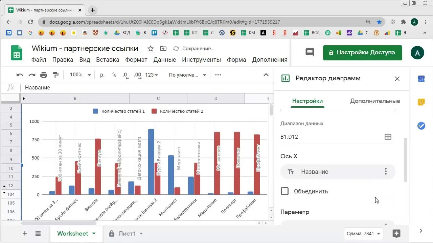
Task: Click the red Количество статей 2 legend swatch
Action: tap(154, 111)
